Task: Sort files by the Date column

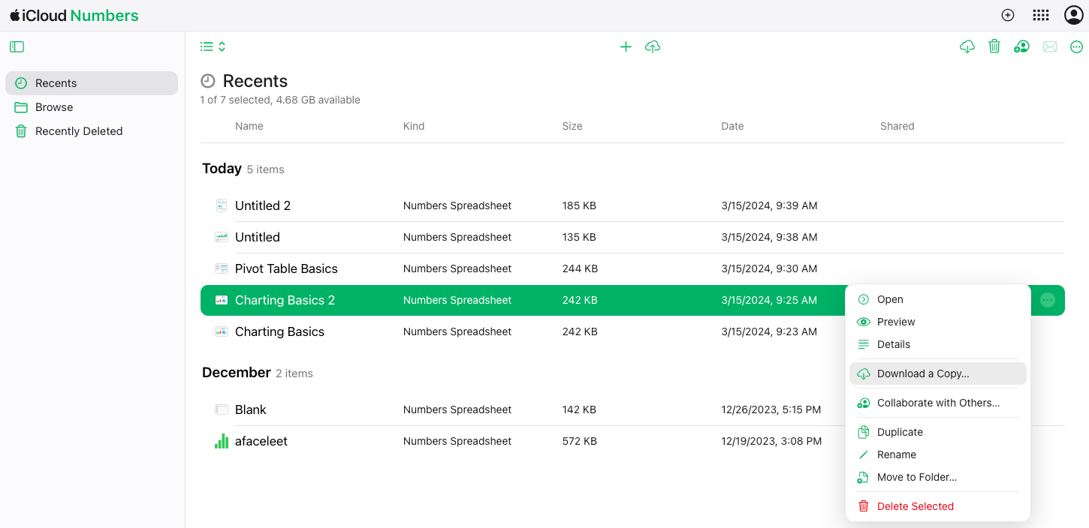Action: tap(732, 126)
